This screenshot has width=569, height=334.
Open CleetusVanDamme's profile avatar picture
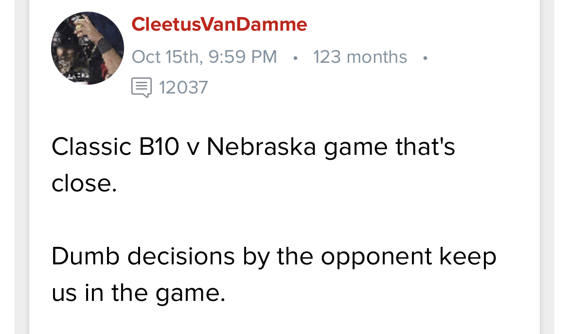pyautogui.click(x=88, y=48)
